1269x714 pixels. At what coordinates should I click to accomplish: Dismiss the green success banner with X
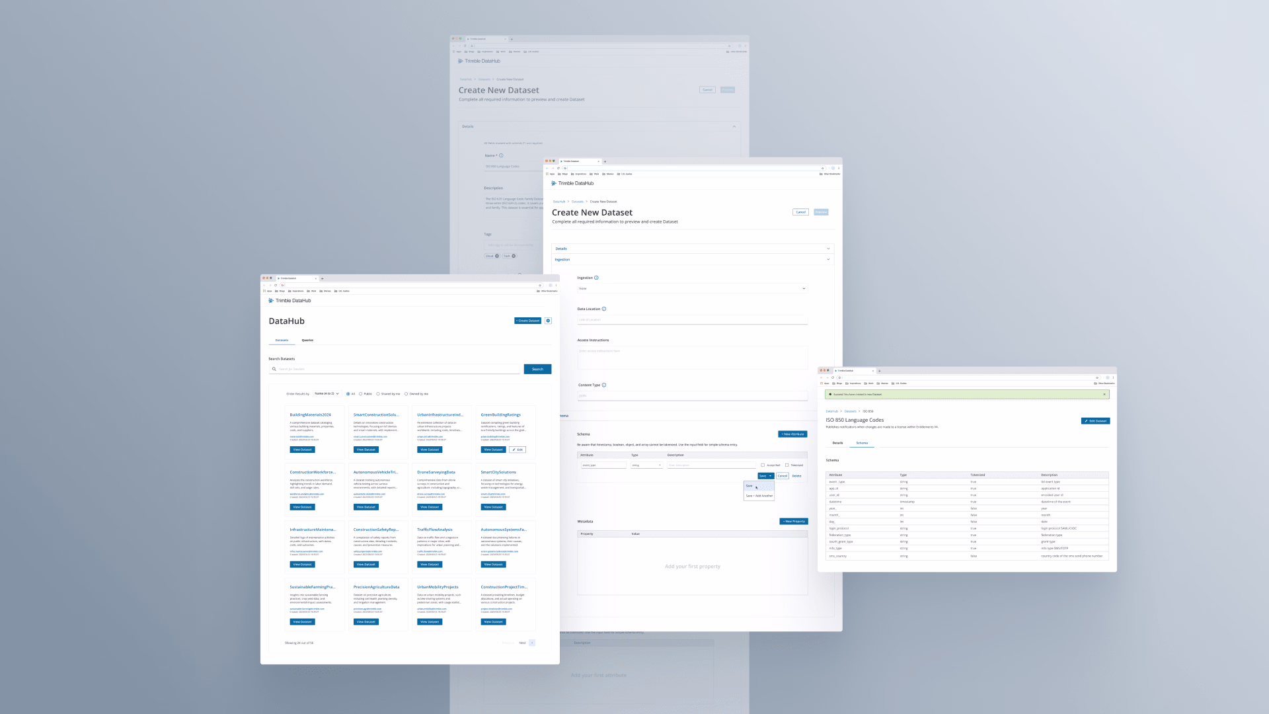click(1104, 394)
